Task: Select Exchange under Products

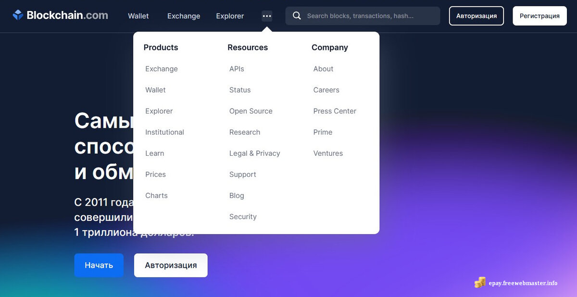Action: click(162, 69)
